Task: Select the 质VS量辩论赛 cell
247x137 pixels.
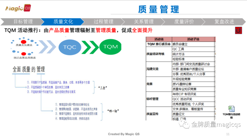Action: tap(193, 84)
